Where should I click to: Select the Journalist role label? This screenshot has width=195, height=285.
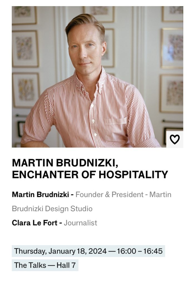coord(80,223)
